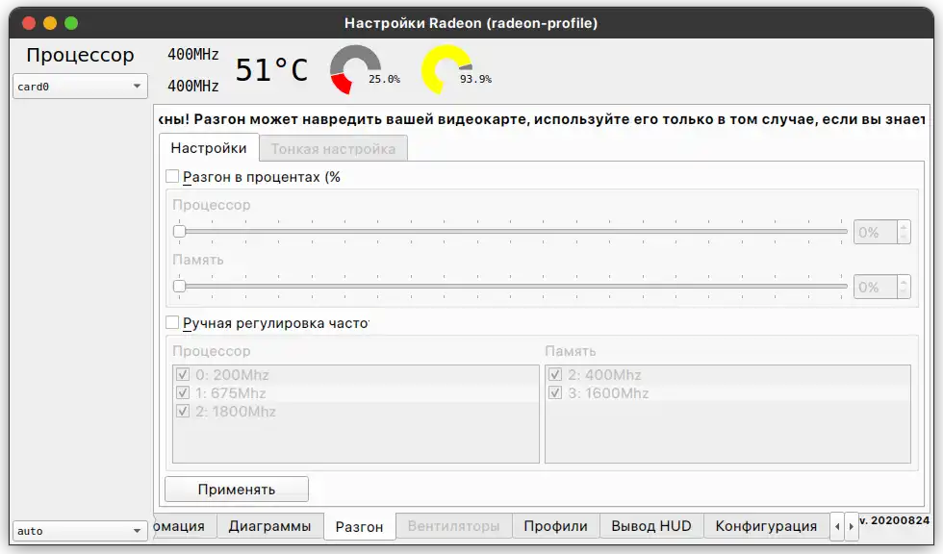This screenshot has width=943, height=554.
Task: Click the 51°C temperature readout
Action: 271,69
